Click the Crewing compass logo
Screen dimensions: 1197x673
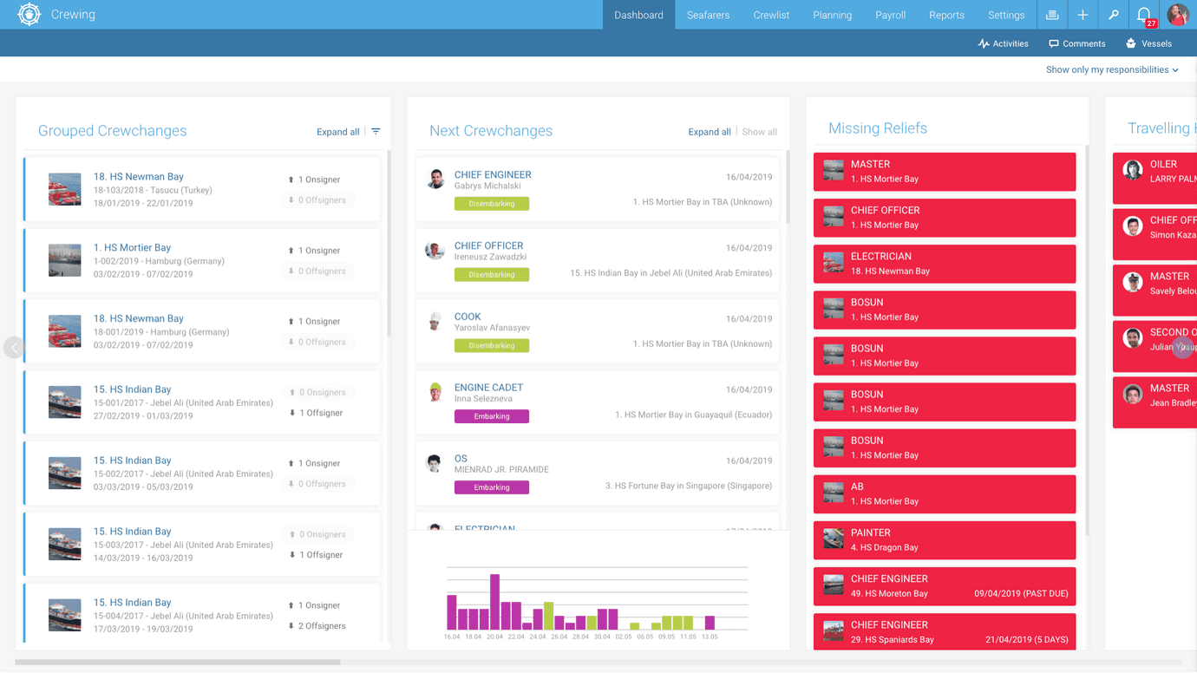[29, 15]
